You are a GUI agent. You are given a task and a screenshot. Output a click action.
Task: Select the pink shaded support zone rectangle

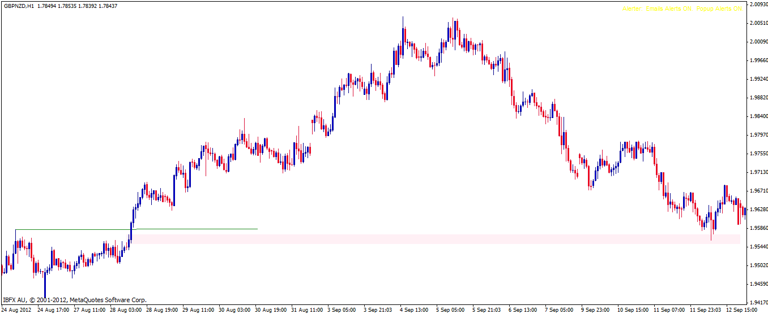point(436,239)
